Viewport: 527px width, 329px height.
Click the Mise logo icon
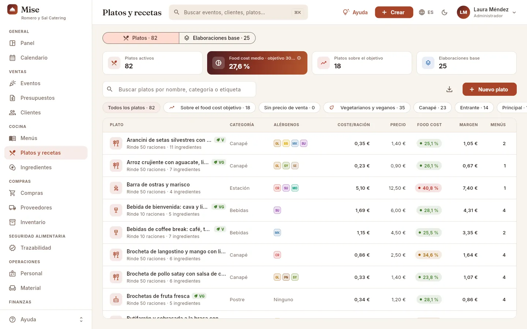click(12, 10)
